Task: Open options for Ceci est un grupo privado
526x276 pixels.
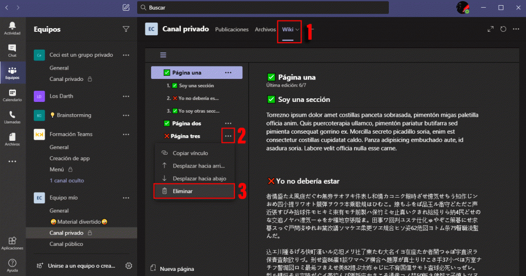Action: click(126, 55)
